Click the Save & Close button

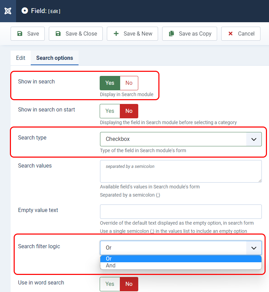[x=76, y=34]
